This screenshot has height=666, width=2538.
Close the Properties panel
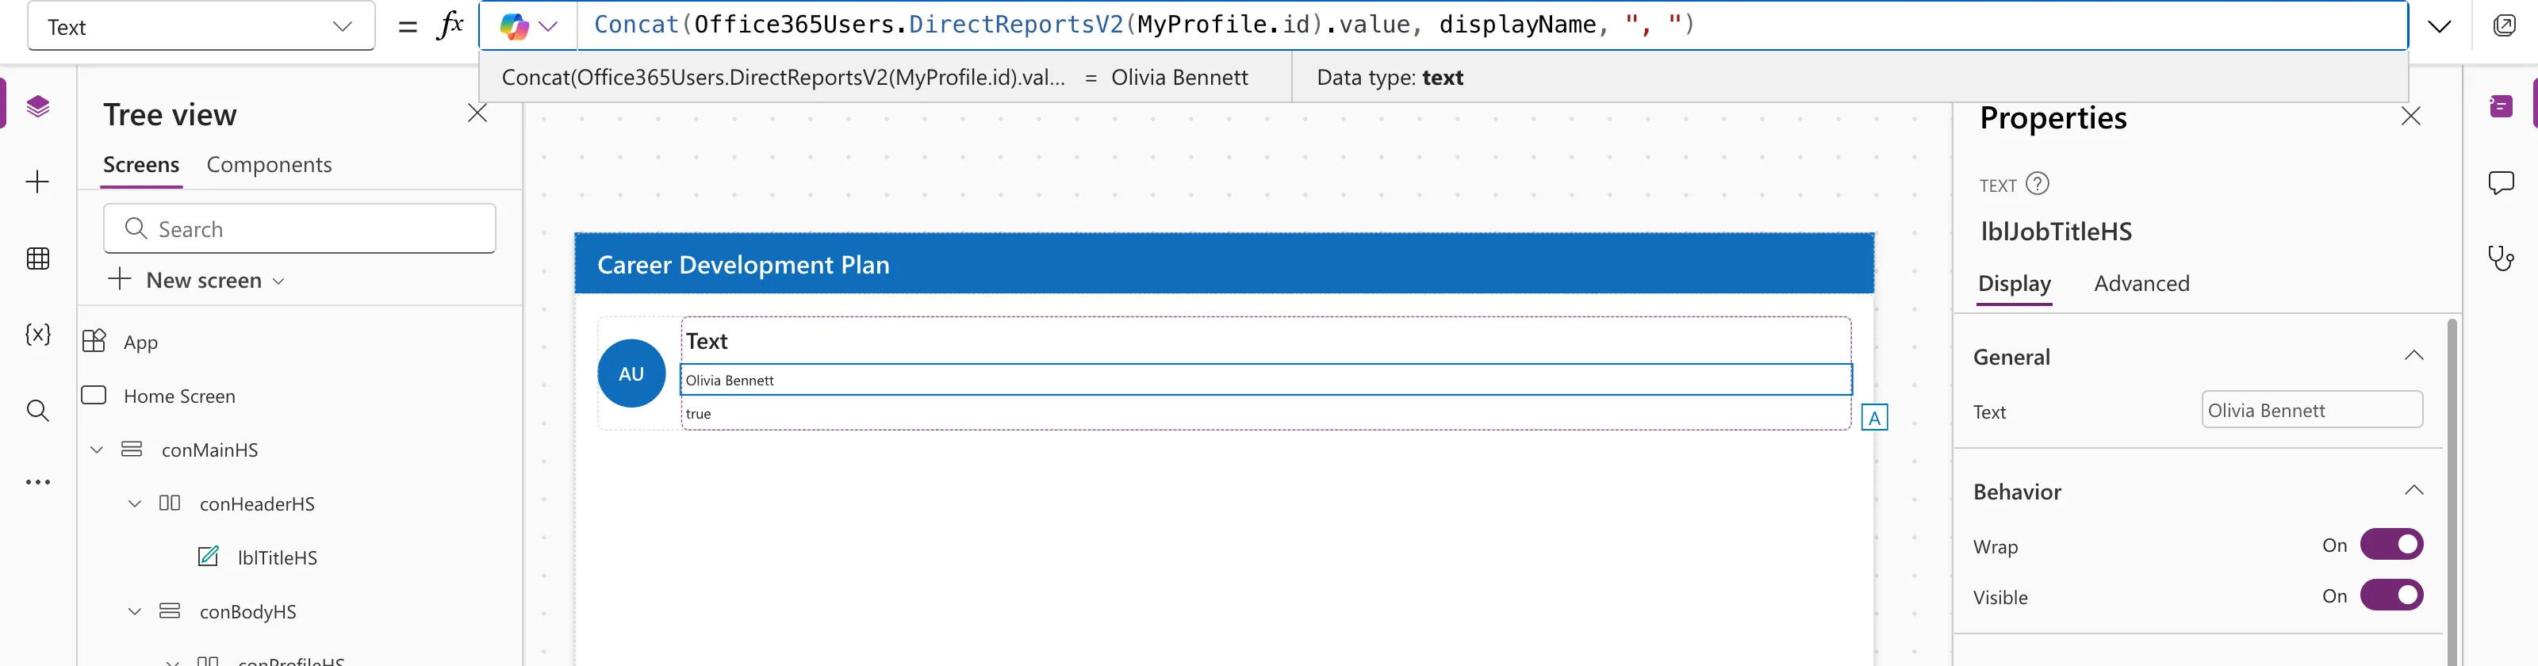2410,117
